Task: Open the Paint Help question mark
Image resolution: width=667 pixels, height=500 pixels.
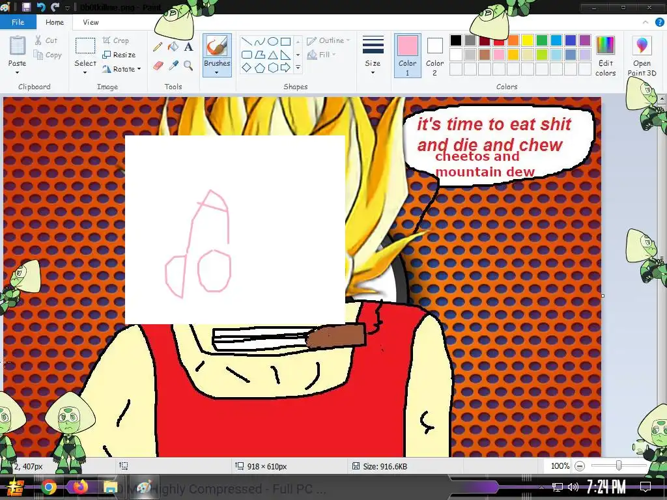Action: [x=659, y=23]
